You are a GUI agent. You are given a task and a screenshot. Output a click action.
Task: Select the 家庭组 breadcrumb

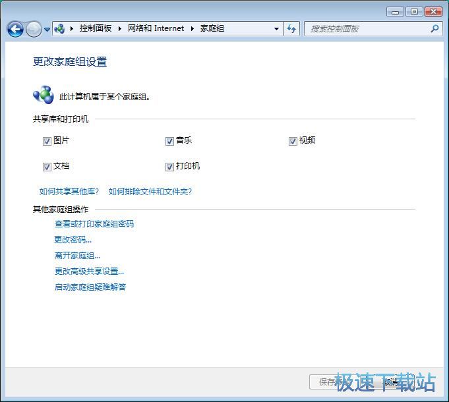pos(212,28)
